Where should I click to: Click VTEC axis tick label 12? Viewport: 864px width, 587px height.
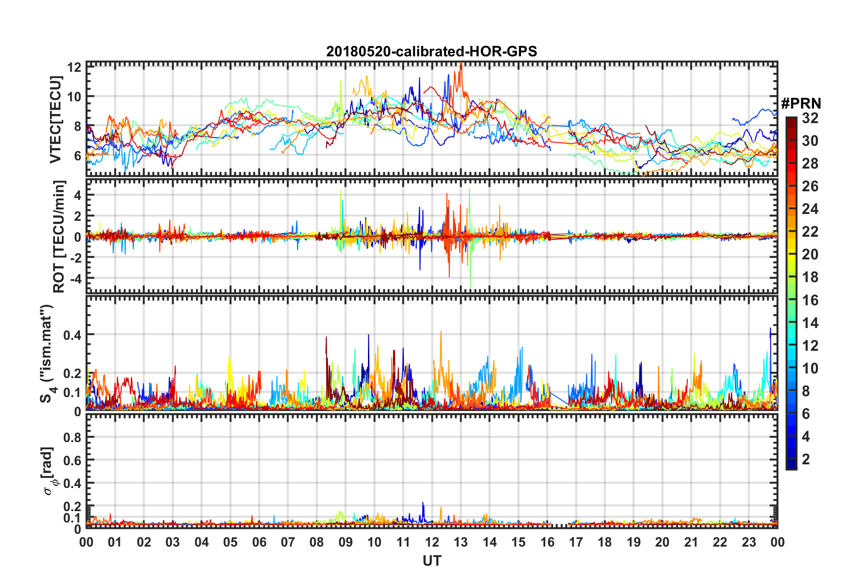coord(74,67)
